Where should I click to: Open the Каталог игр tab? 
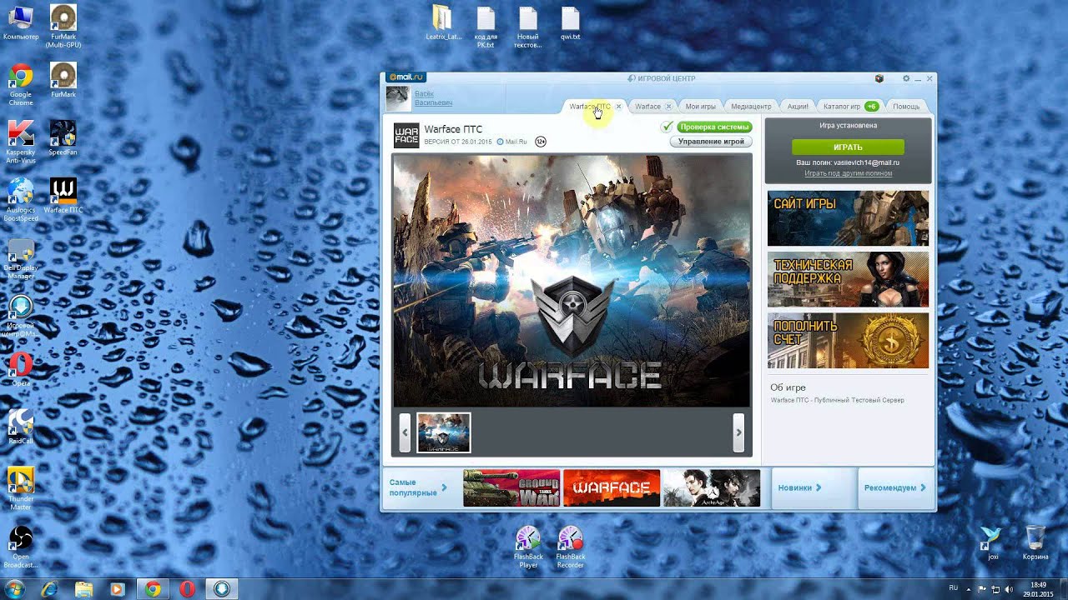(842, 107)
